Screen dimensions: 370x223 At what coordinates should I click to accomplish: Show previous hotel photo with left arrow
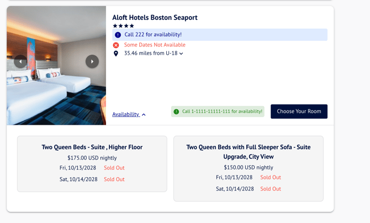(x=20, y=61)
